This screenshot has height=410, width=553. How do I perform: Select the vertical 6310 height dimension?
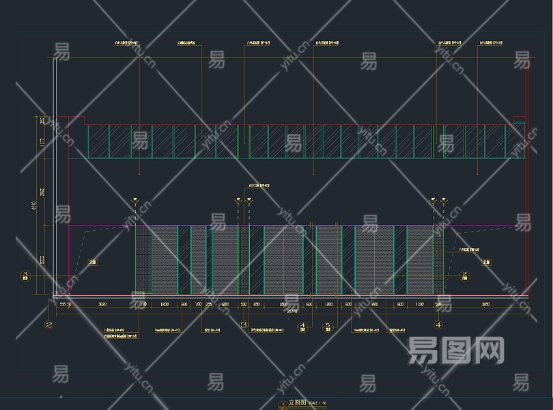34,206
